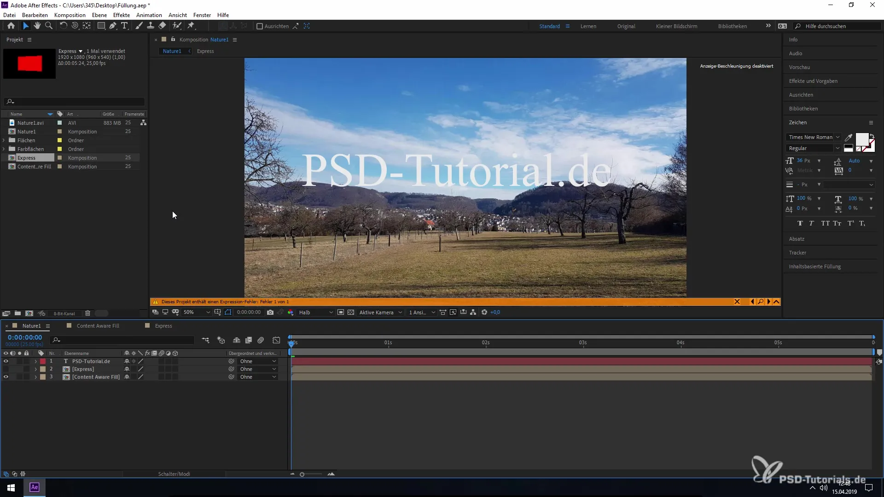Open parent dropdown Ohne for [Express] layer
The width and height of the screenshot is (884, 497).
pyautogui.click(x=258, y=369)
